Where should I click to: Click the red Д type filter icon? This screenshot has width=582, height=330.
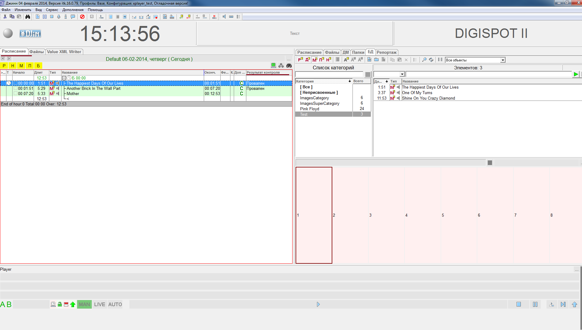308,60
